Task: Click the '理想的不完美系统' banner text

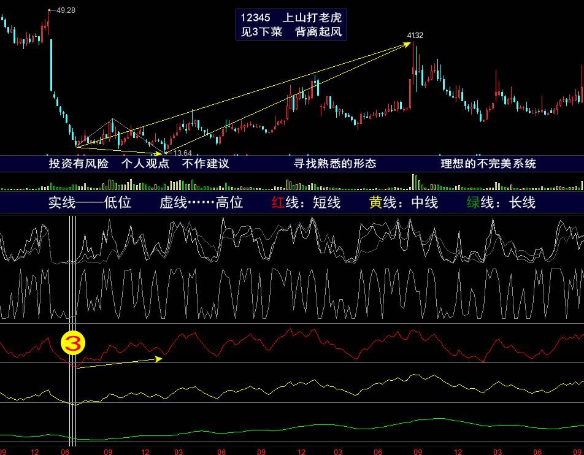Action: tap(488, 164)
